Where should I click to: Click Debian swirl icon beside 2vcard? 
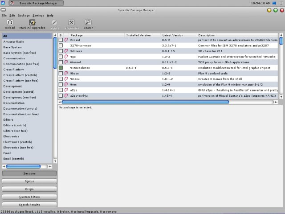tap(66, 40)
